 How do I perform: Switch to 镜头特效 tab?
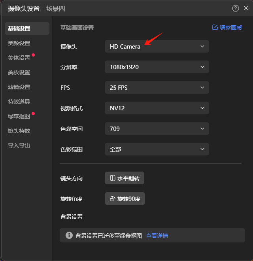(x=19, y=131)
